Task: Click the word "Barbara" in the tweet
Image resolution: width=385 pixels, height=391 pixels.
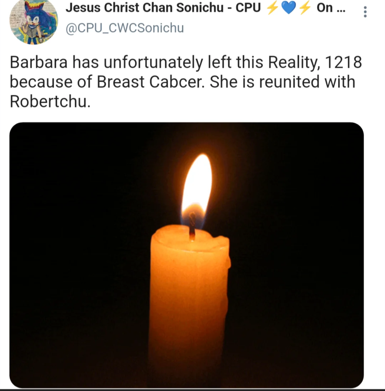Action: [39, 62]
